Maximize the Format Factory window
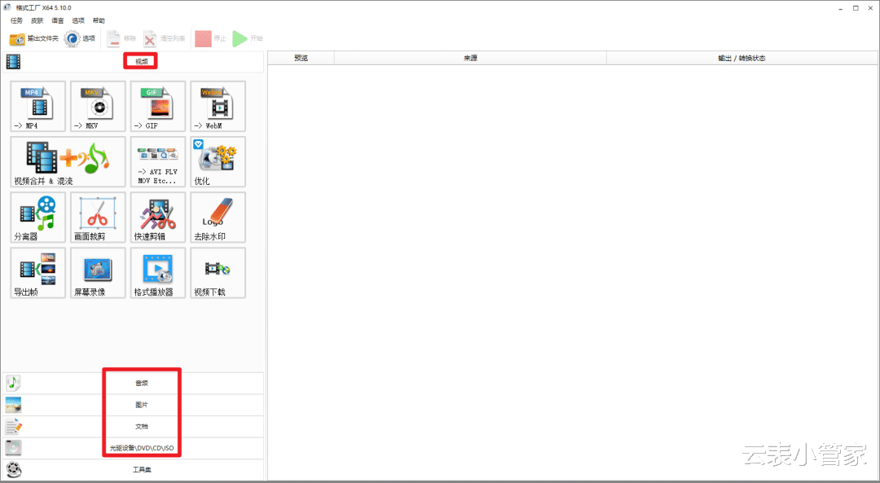 pos(856,8)
